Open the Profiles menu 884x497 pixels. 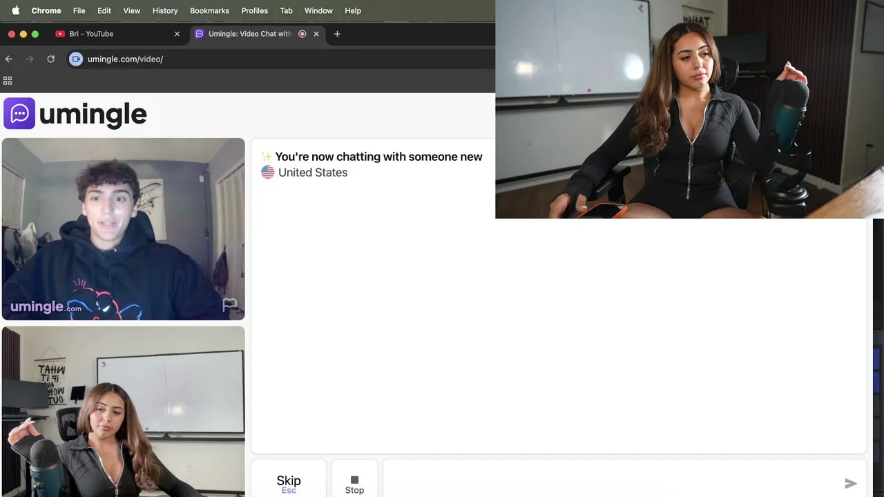click(x=254, y=10)
